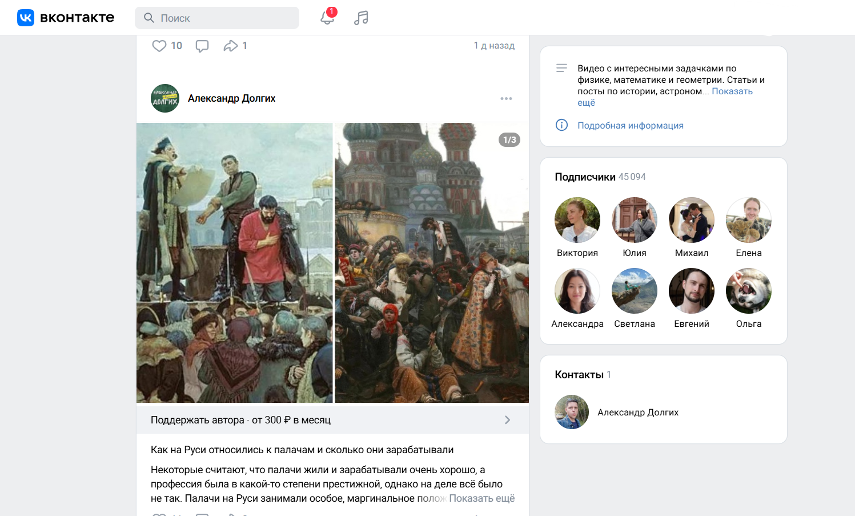
Task: Click the name Елена
Action: 749,253
